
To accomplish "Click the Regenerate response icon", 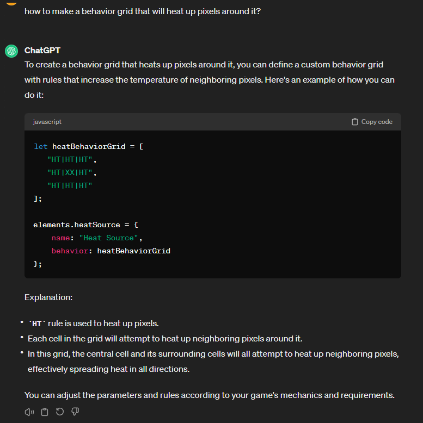I will pyautogui.click(x=60, y=412).
